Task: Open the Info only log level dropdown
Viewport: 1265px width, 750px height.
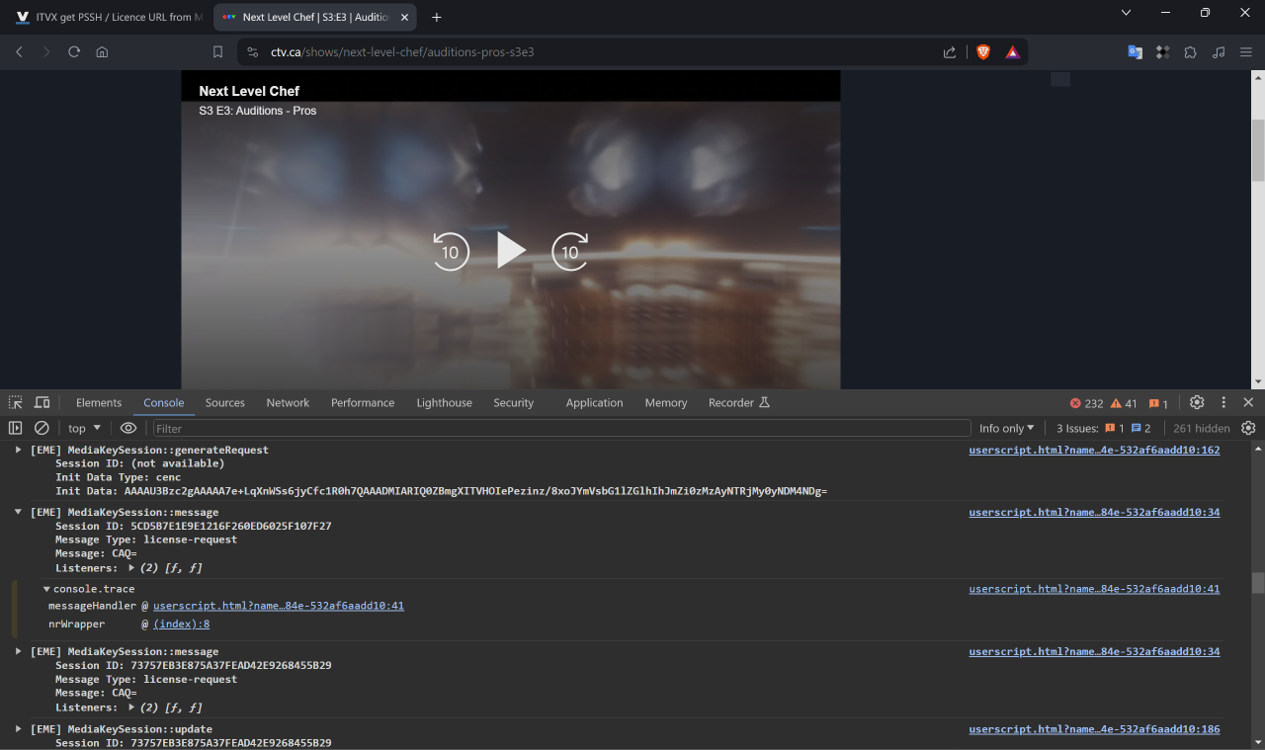Action: (1007, 428)
